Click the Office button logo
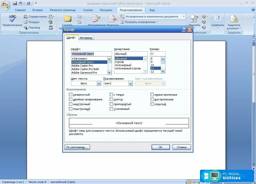This screenshot has width=256, height=184. [5, 6]
